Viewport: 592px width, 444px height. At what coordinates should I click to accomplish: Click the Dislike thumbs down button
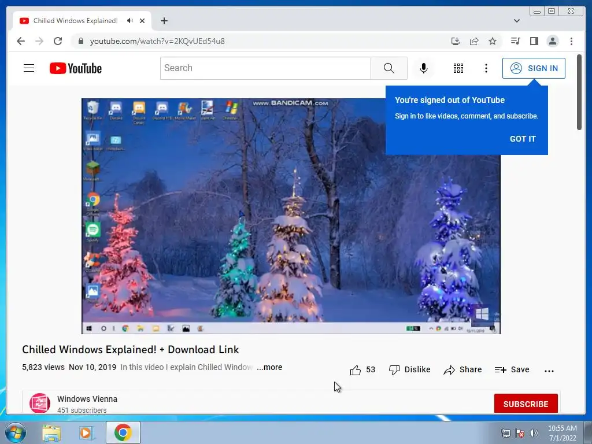click(410, 369)
